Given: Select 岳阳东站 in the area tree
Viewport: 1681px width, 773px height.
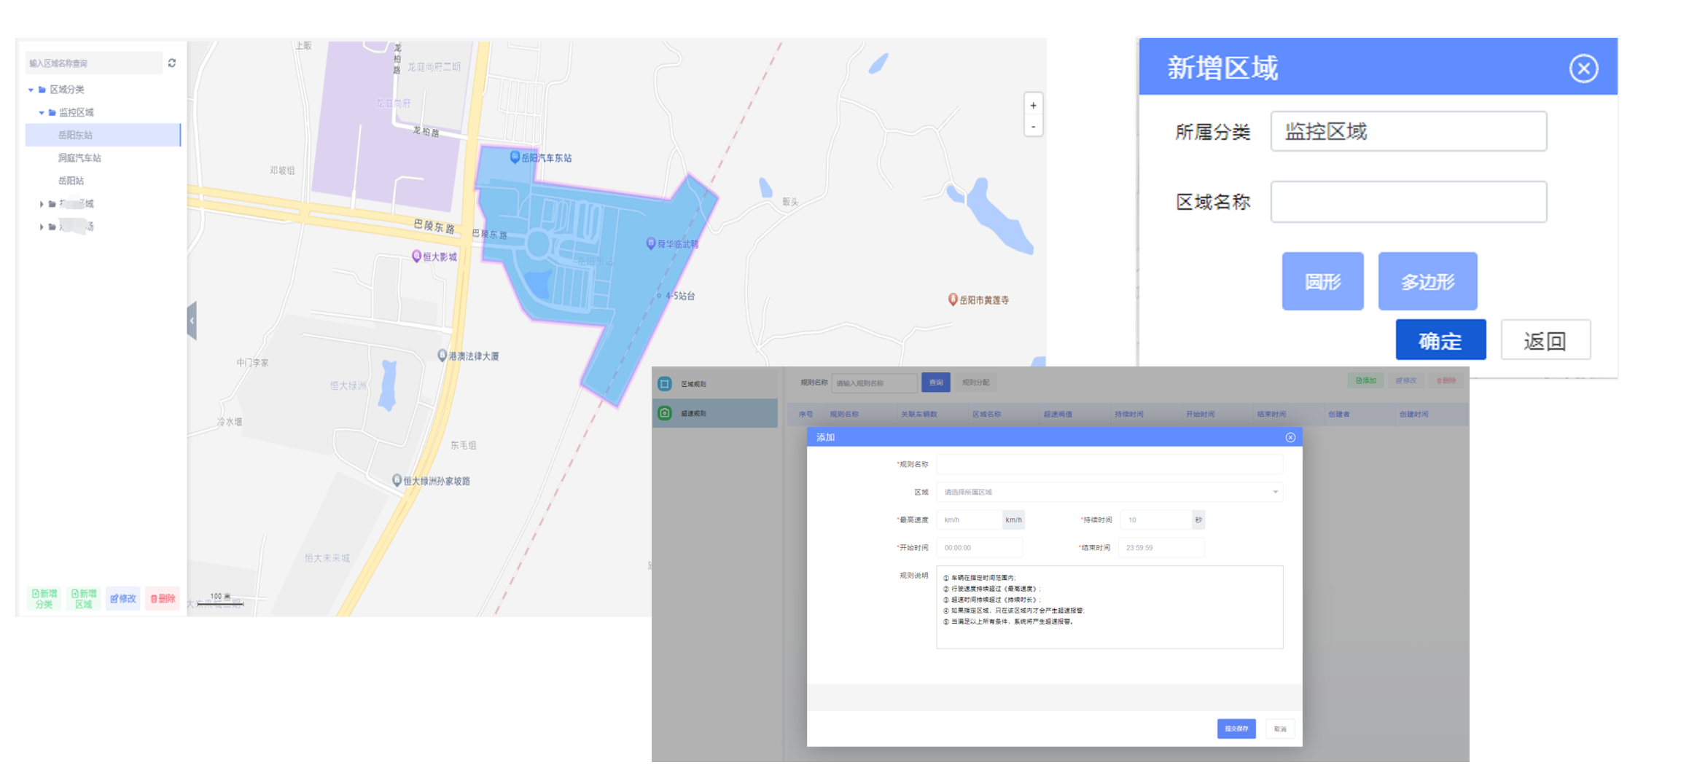Looking at the screenshot, I should pos(103,135).
